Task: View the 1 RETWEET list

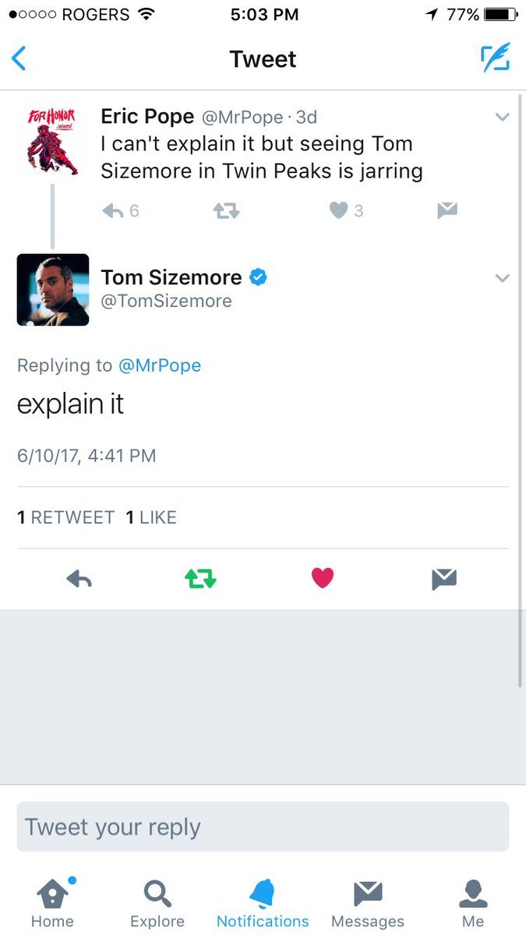Action: pos(65,517)
